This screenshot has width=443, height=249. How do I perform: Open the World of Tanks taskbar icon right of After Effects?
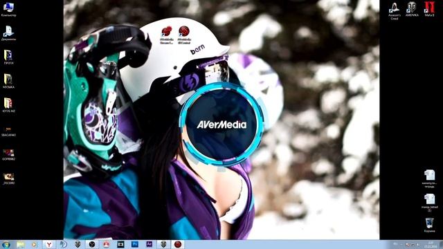(x=163, y=244)
